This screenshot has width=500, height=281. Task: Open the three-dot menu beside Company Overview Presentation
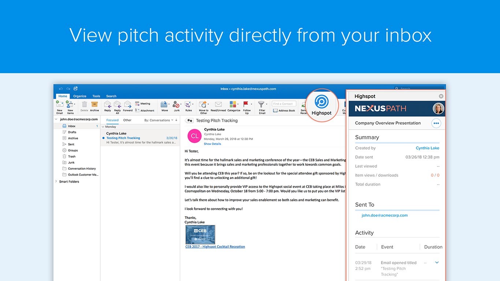coord(436,123)
